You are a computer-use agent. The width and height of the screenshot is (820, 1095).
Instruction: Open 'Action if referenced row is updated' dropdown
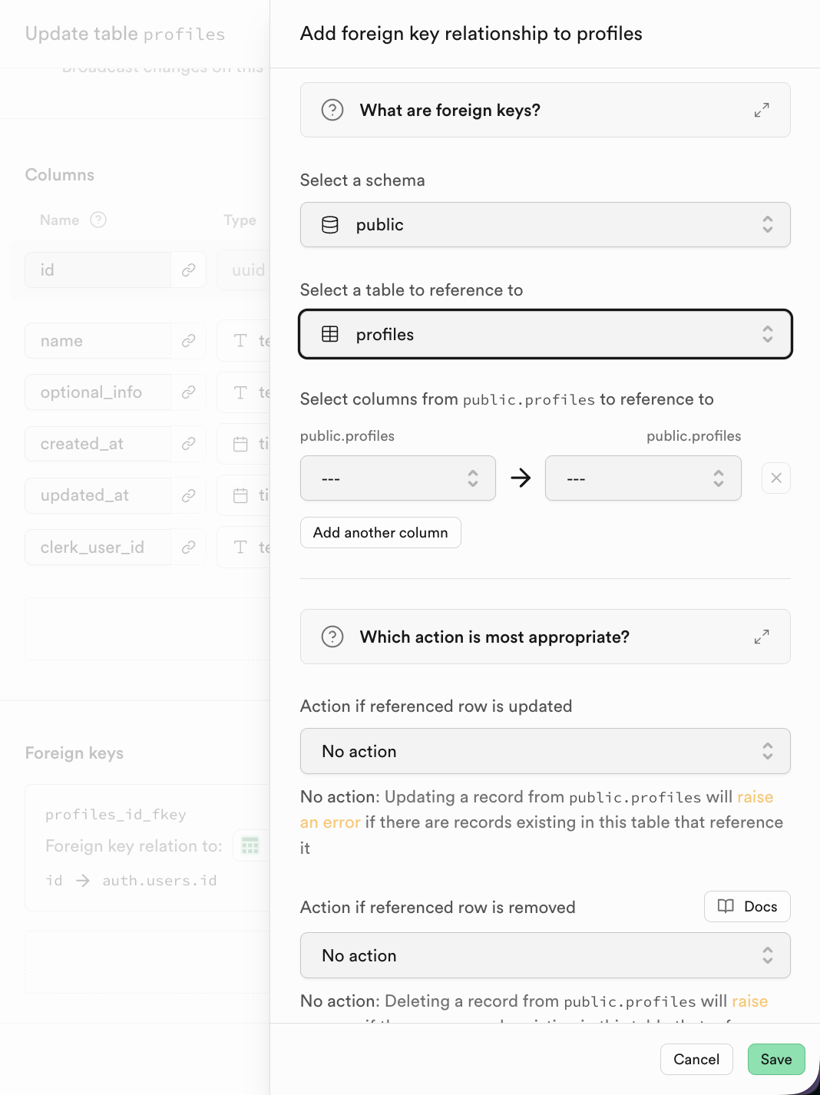(544, 751)
